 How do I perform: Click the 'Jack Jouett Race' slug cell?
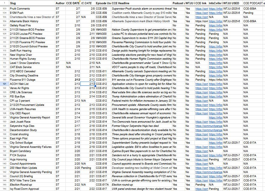(32, 122)
